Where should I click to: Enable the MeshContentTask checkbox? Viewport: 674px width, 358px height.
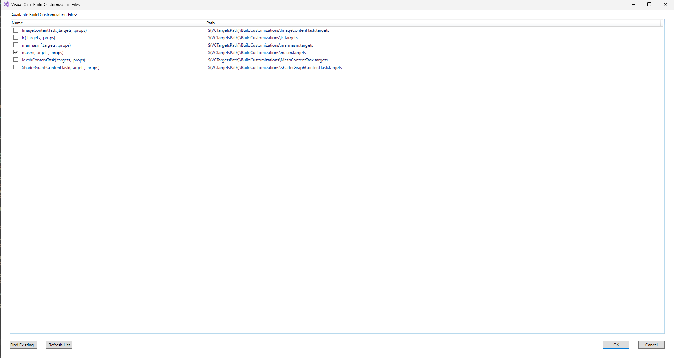pyautogui.click(x=16, y=59)
